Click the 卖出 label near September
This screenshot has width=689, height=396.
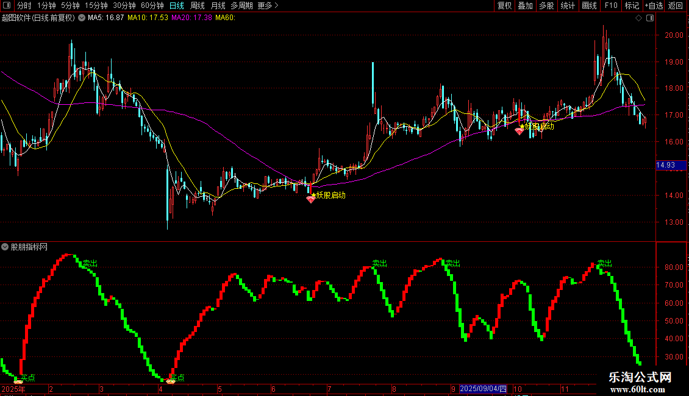coord(452,263)
